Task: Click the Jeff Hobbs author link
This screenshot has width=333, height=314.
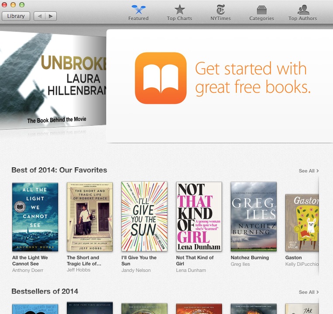Action: [x=79, y=270]
